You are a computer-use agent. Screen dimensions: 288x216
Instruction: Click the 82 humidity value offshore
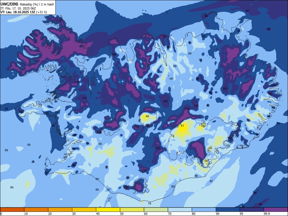(x=211, y=181)
